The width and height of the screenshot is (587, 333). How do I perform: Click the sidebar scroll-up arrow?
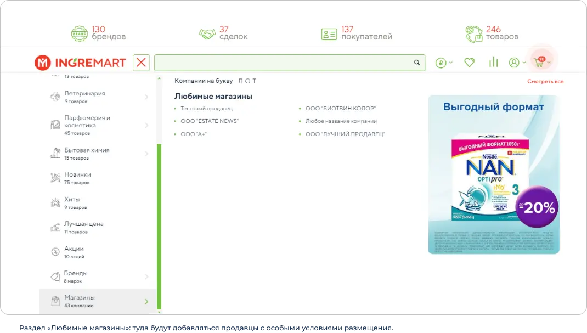point(159,78)
